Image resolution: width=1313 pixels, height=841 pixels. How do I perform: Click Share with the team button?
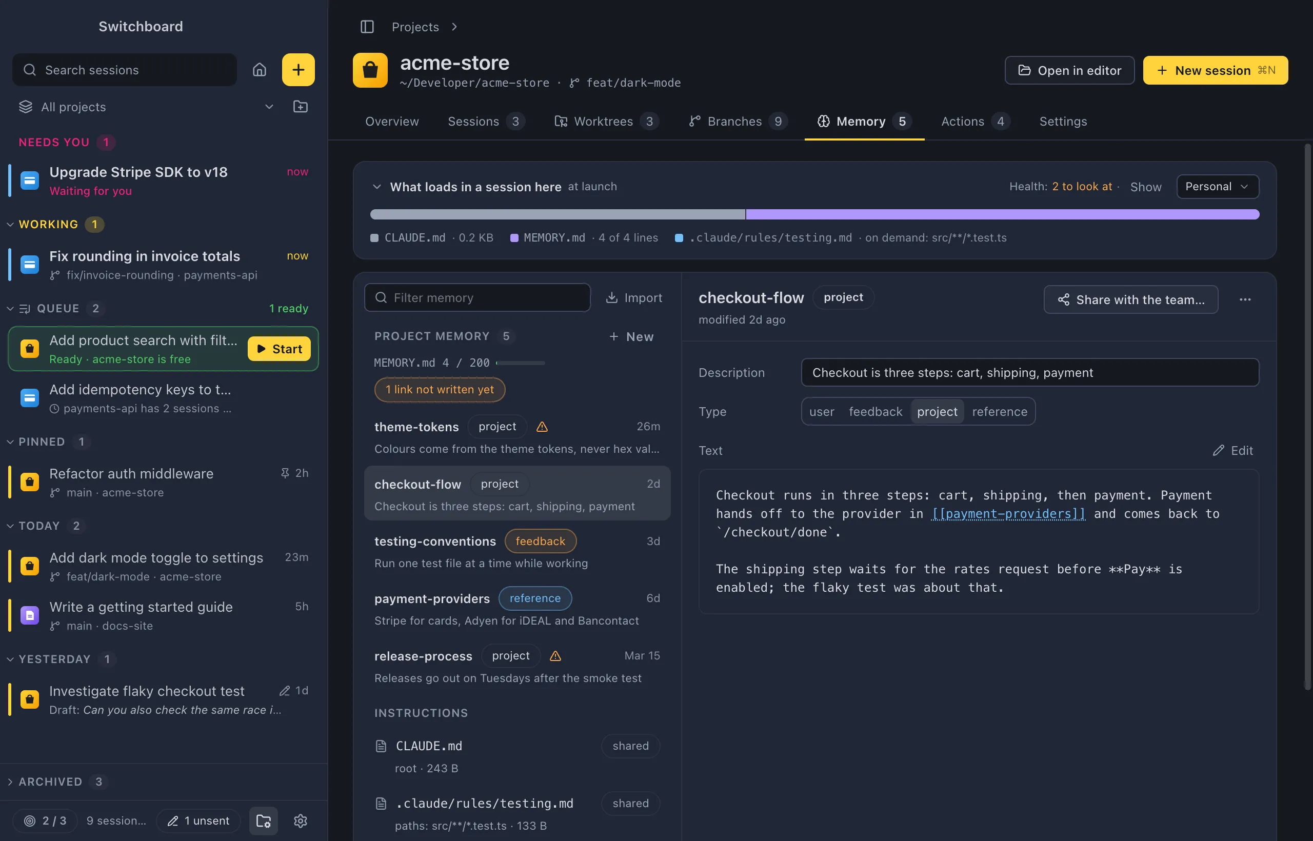click(1130, 300)
